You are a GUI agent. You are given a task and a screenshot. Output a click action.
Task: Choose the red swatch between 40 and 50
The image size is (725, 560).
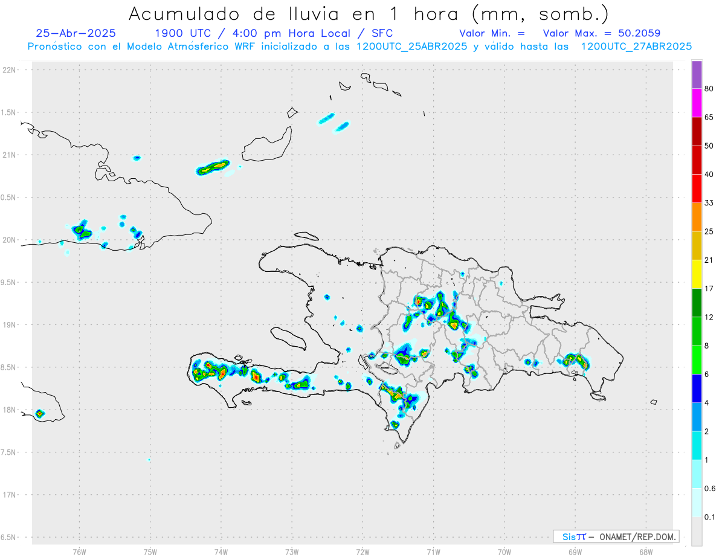pyautogui.click(x=697, y=159)
